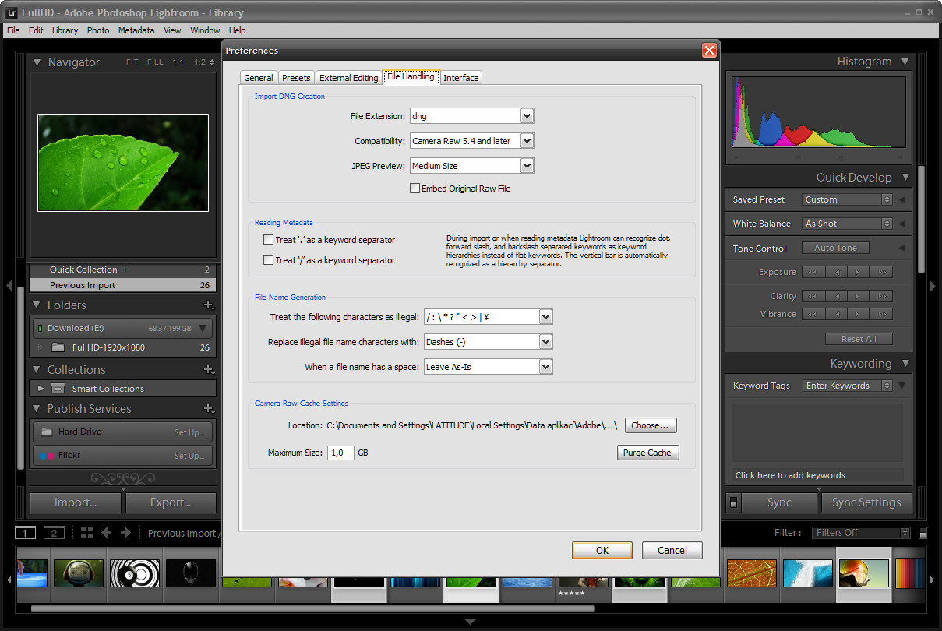
Task: Click the Purge Cache button
Action: [x=647, y=453]
